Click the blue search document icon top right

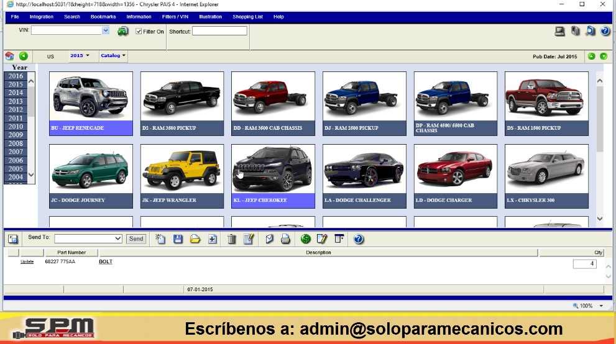[591, 31]
